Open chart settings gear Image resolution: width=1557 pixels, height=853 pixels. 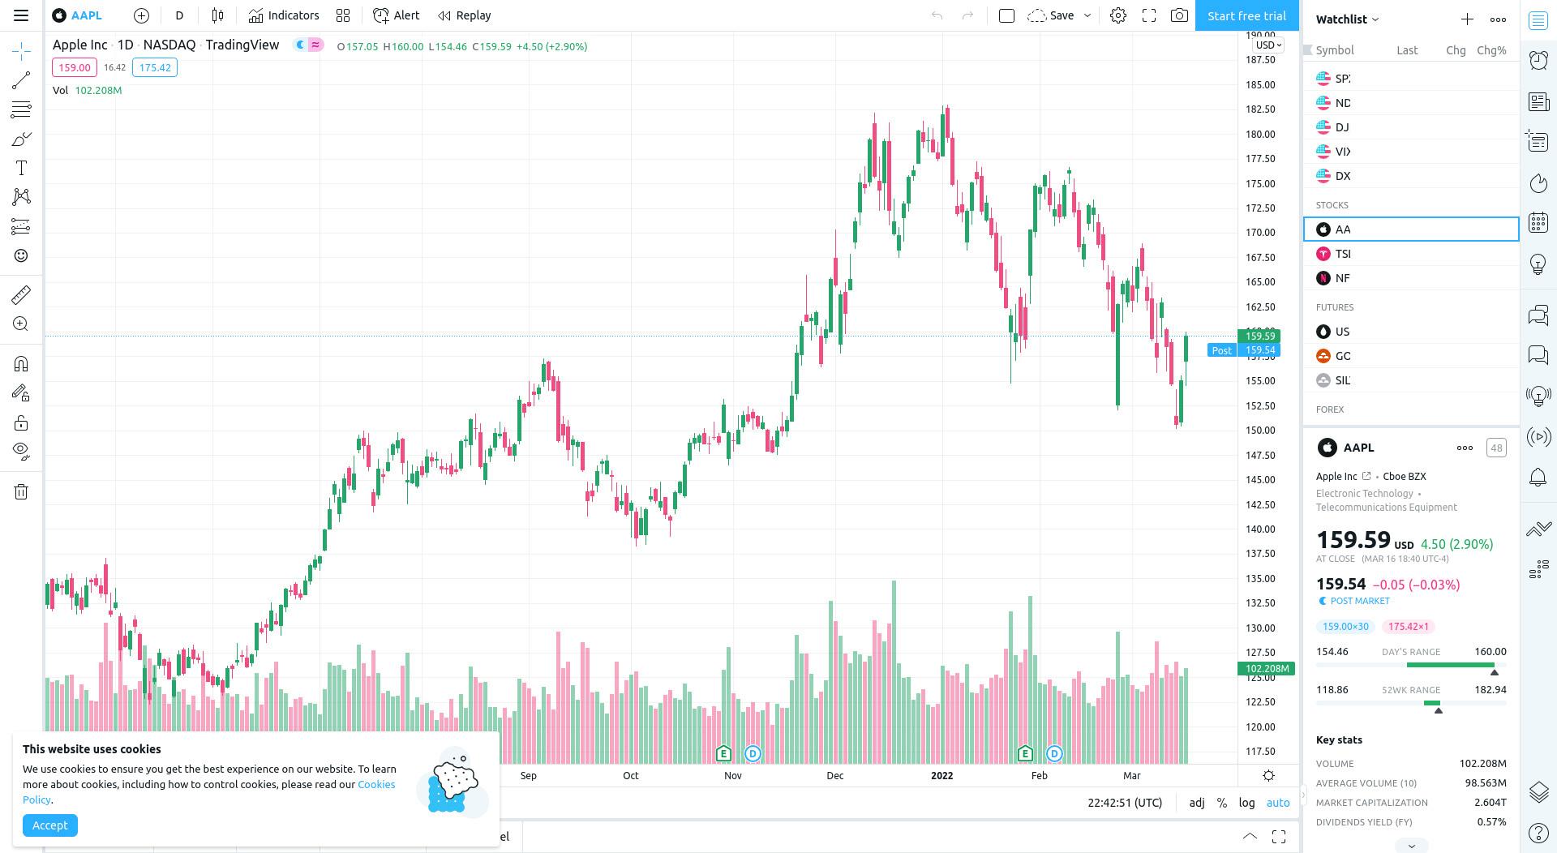[x=1118, y=15]
